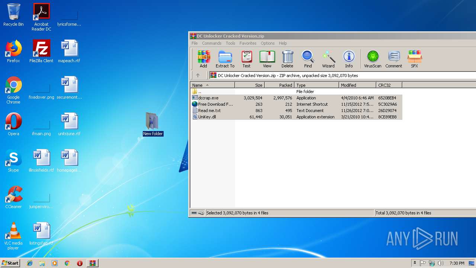Click the Test archive icon

pyautogui.click(x=247, y=59)
